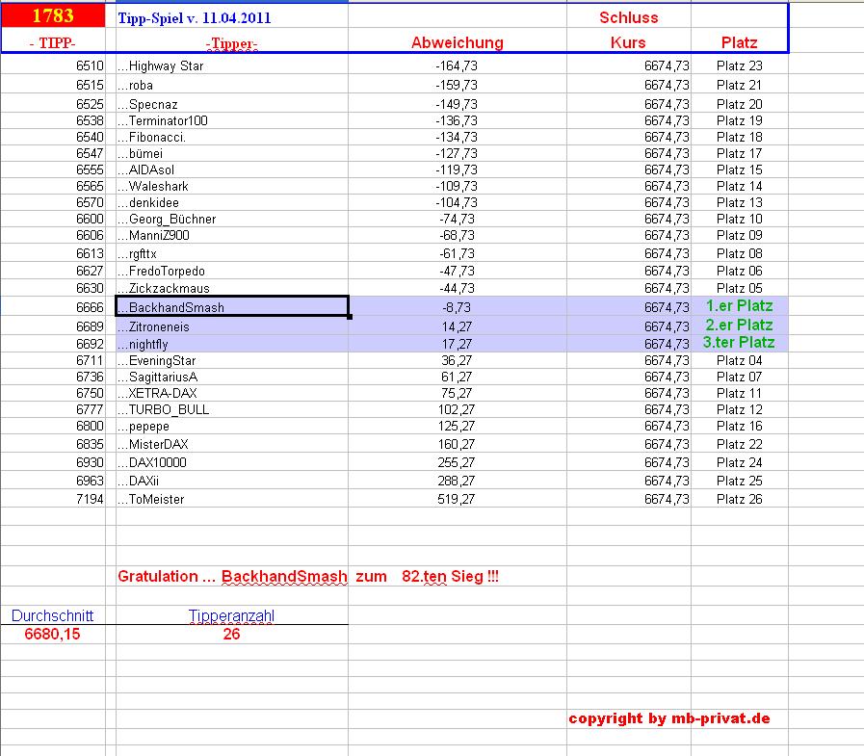Select the 'Kurs' header cell
864x756 pixels.
click(628, 43)
